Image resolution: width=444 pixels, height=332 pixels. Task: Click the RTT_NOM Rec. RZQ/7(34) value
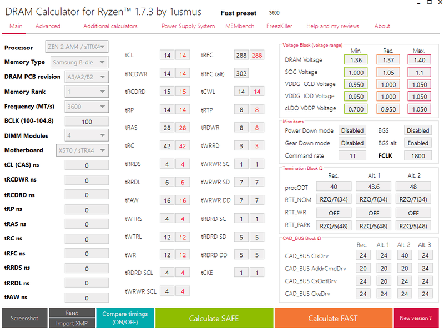point(334,199)
